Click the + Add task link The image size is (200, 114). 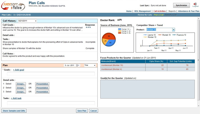tap(16, 98)
